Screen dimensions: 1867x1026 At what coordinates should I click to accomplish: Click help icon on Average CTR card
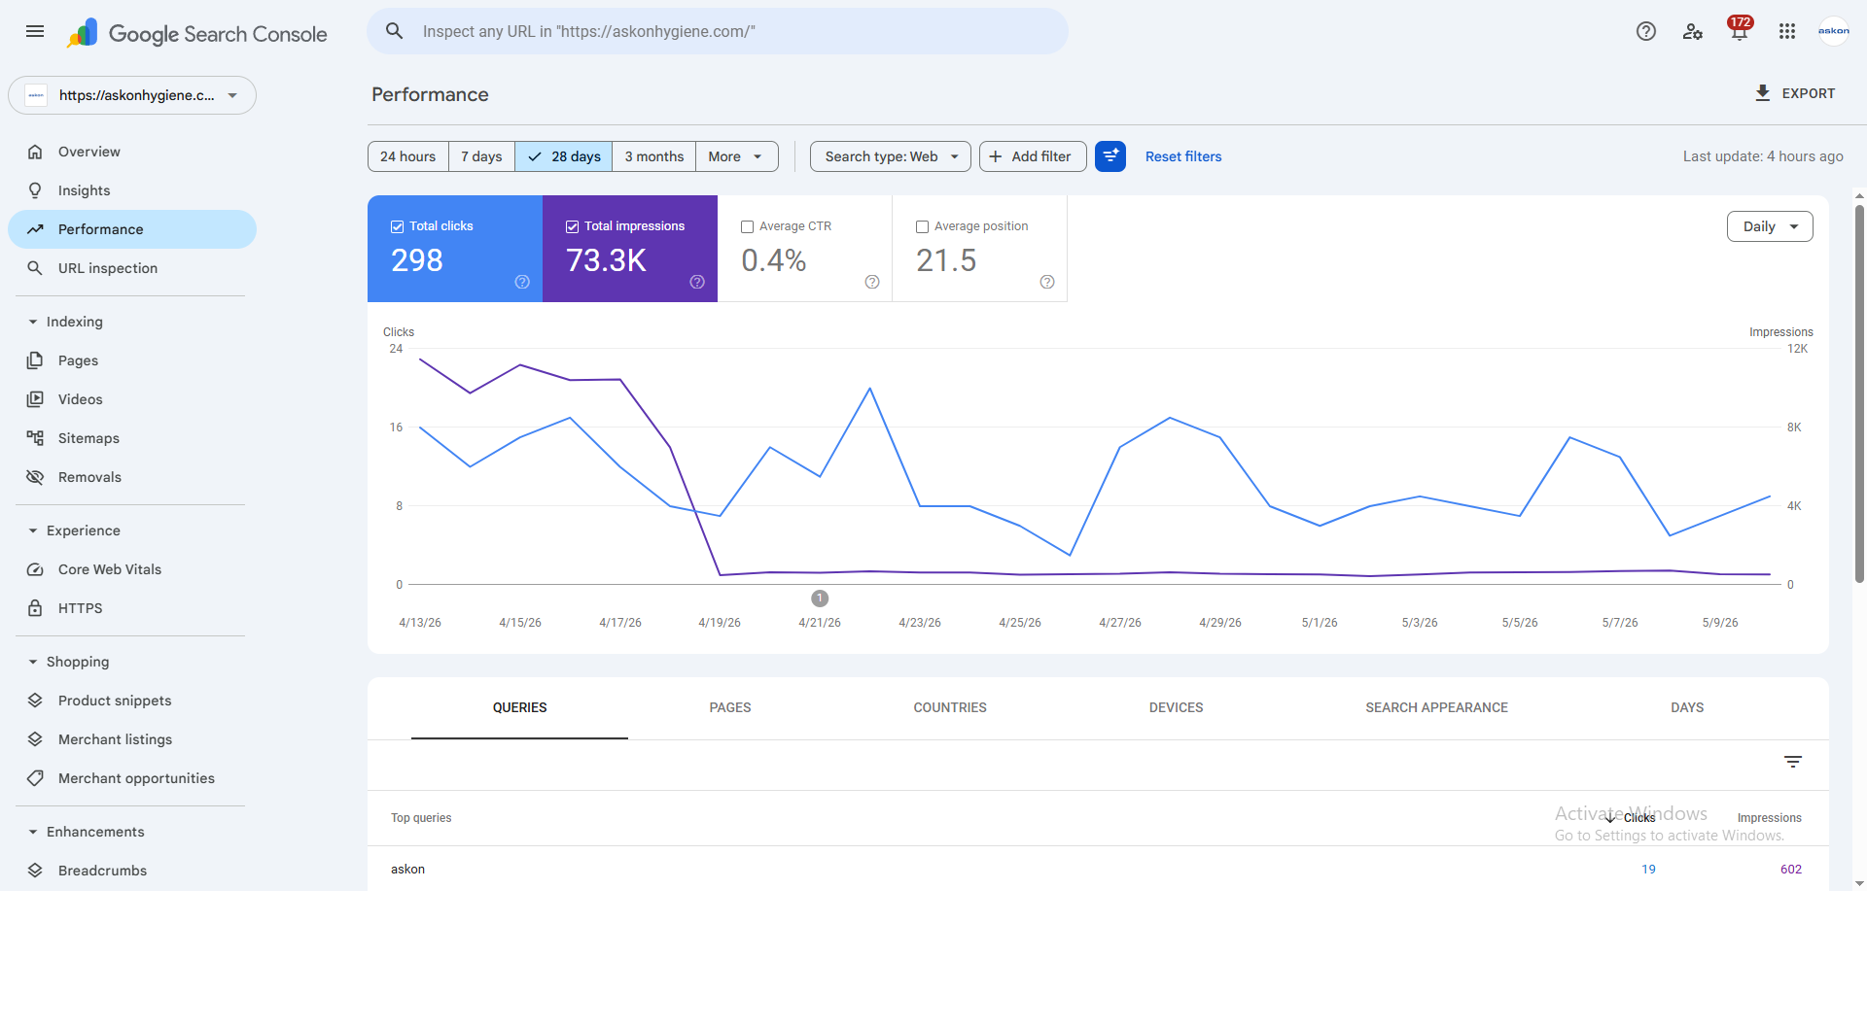(872, 282)
